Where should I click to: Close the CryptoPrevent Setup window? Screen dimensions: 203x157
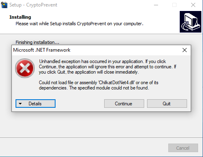pyautogui.click(x=193, y=5)
